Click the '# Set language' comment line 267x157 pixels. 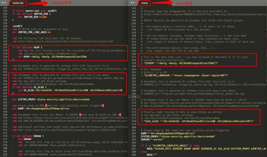point(151,69)
